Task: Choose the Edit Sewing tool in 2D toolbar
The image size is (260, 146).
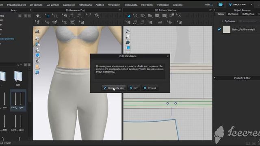Action: pos(128,22)
